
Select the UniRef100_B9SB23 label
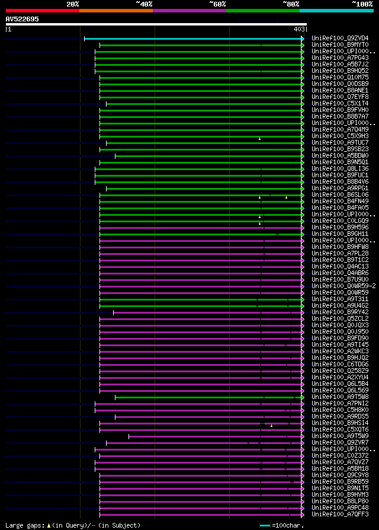point(340,149)
